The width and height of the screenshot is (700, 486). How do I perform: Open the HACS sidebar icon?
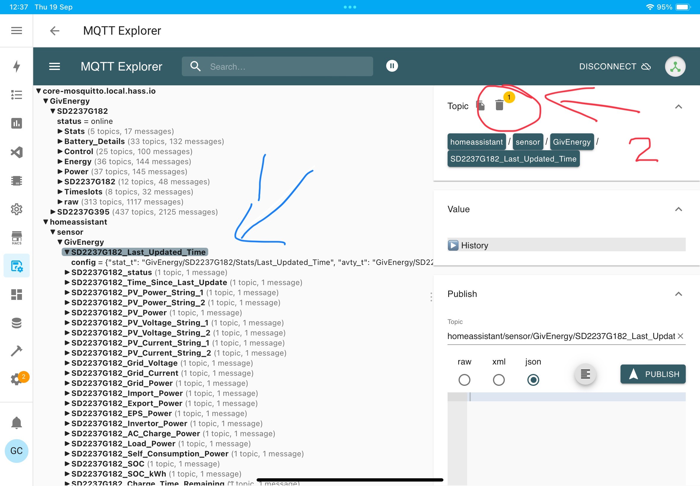[x=16, y=238]
